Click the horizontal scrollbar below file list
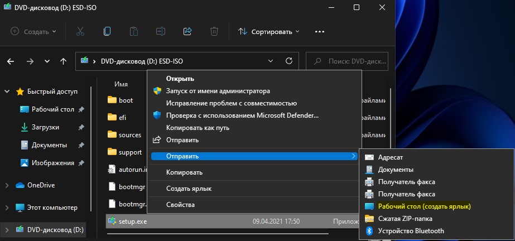Screen dimensions: 515x241 coord(218,234)
